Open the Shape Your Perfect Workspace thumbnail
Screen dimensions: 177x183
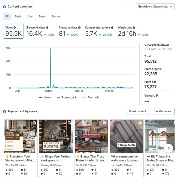pos(56,136)
